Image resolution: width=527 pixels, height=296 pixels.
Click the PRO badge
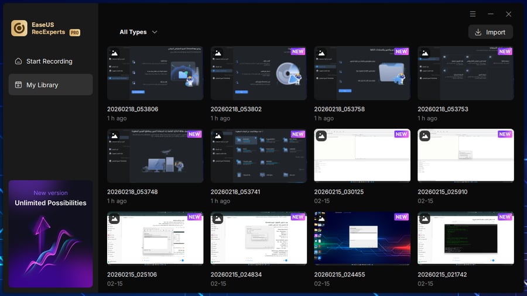(x=74, y=33)
